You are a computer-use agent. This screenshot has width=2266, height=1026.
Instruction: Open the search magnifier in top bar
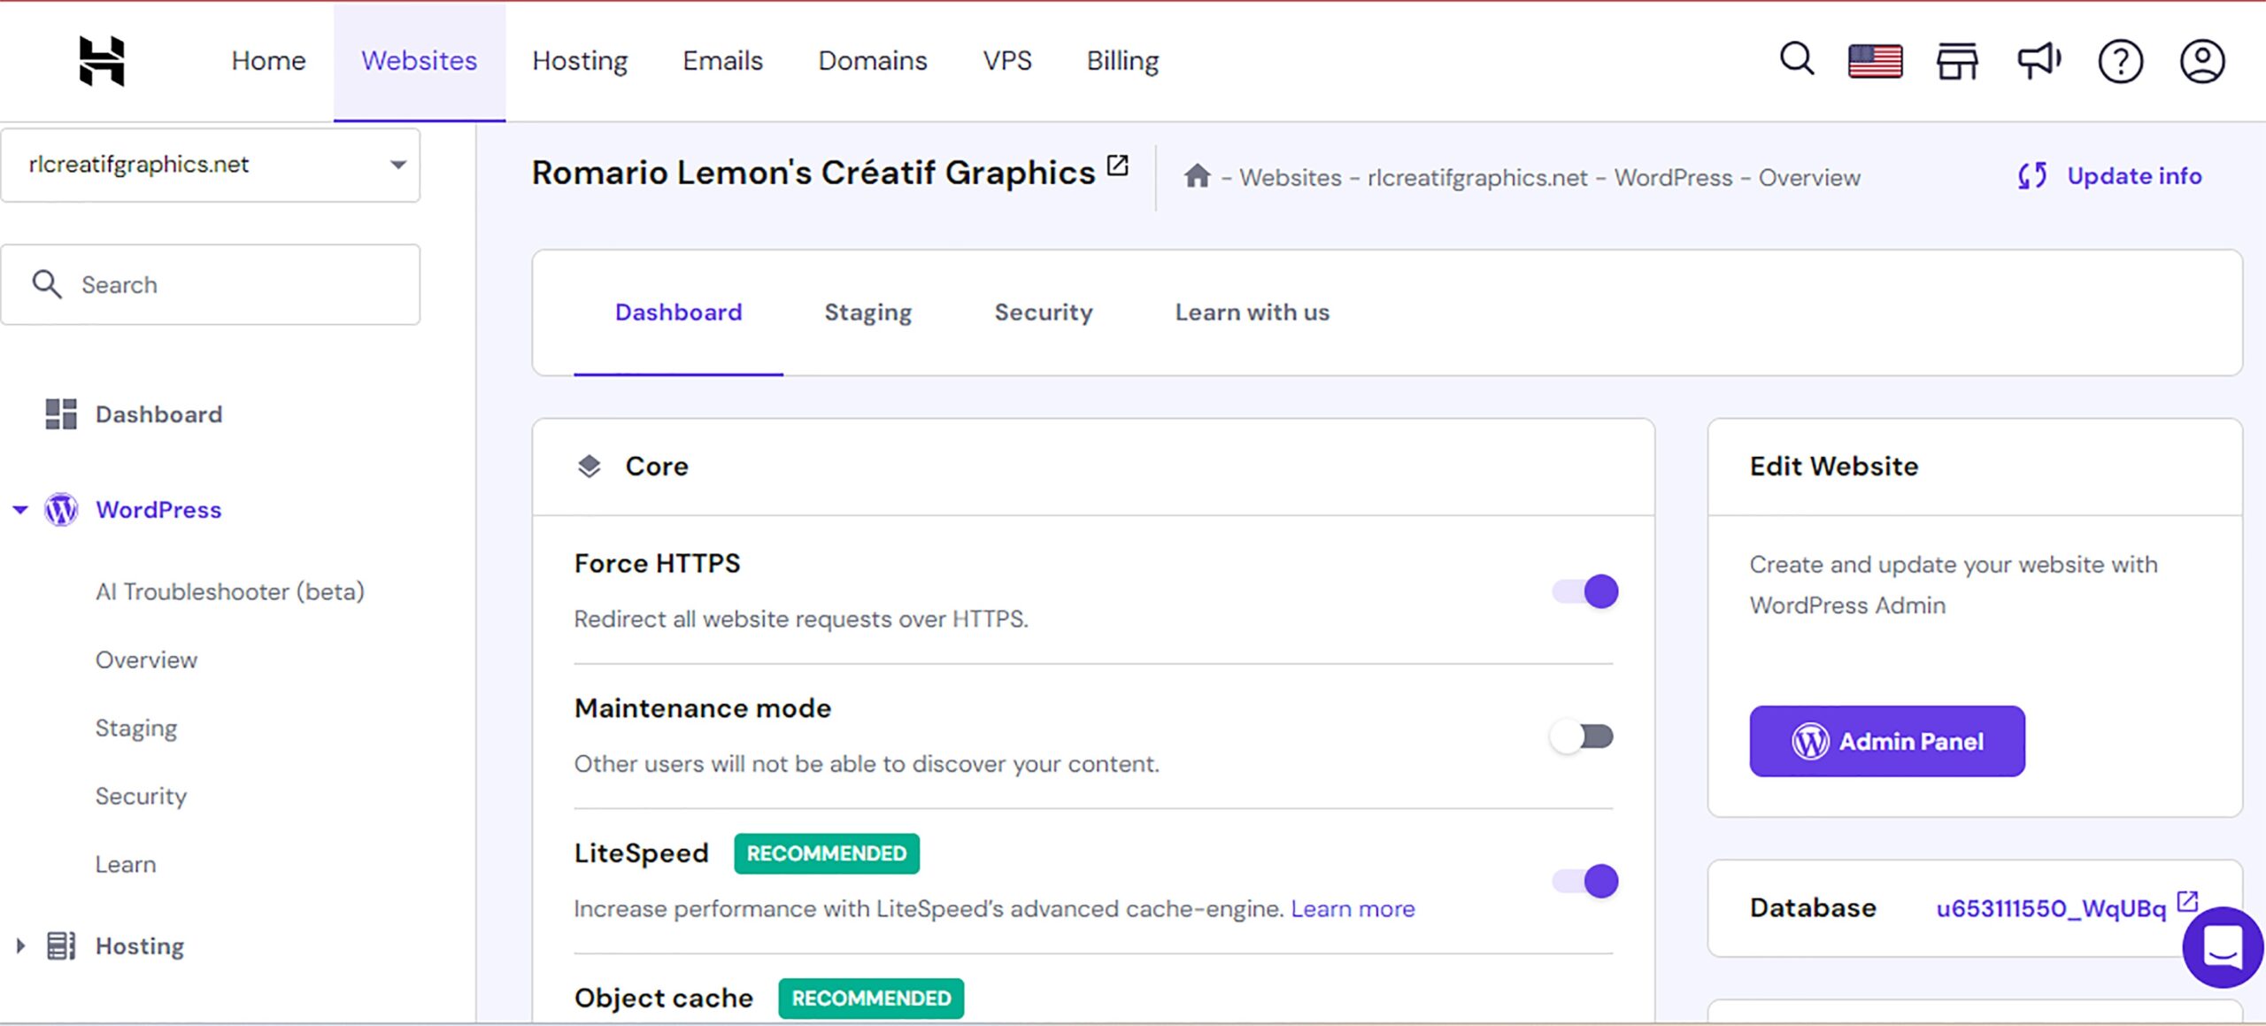pyautogui.click(x=1796, y=60)
